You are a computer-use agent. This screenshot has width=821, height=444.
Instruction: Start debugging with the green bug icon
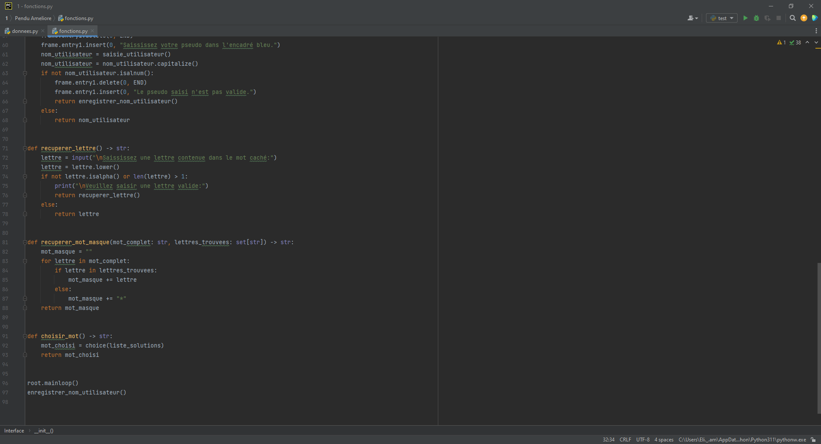pyautogui.click(x=756, y=18)
